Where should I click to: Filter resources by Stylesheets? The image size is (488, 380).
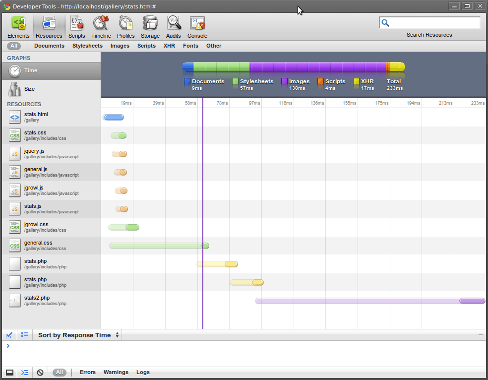coord(87,46)
